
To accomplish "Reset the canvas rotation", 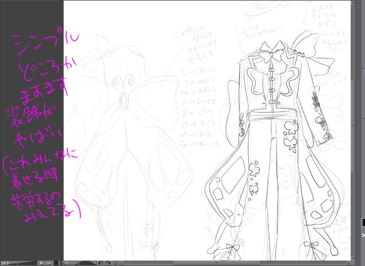I will 115,263.
